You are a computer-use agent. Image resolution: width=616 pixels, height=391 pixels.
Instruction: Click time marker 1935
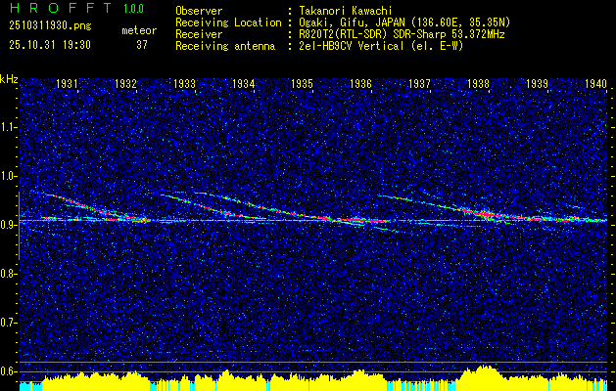pyautogui.click(x=302, y=83)
